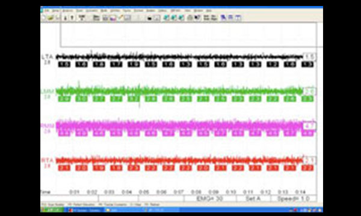Click the Speed= 1.0 status field
This screenshot has width=361, height=216.
pyautogui.click(x=294, y=199)
